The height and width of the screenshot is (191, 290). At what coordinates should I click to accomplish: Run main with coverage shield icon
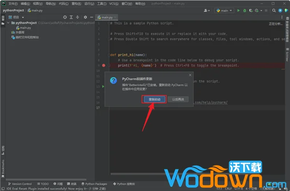[250, 11]
